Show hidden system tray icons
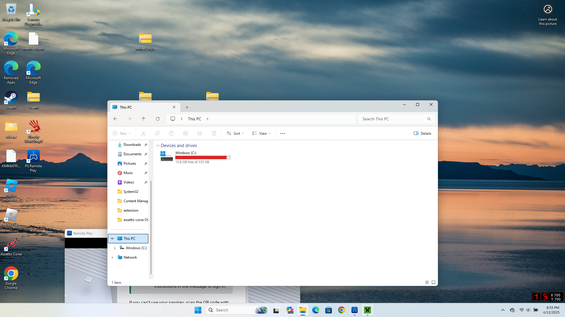This screenshot has width=565, height=317. pos(503,310)
